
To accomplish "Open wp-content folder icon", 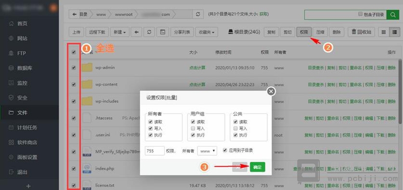I will click(87, 84).
